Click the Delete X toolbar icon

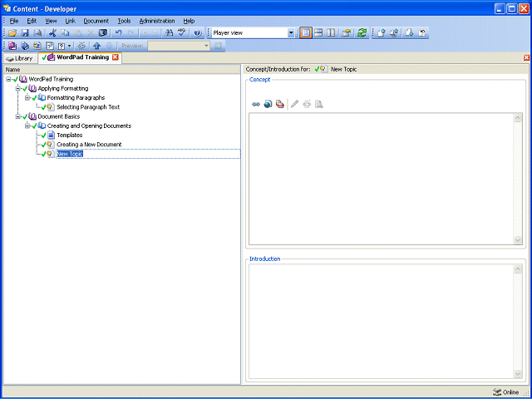91,33
